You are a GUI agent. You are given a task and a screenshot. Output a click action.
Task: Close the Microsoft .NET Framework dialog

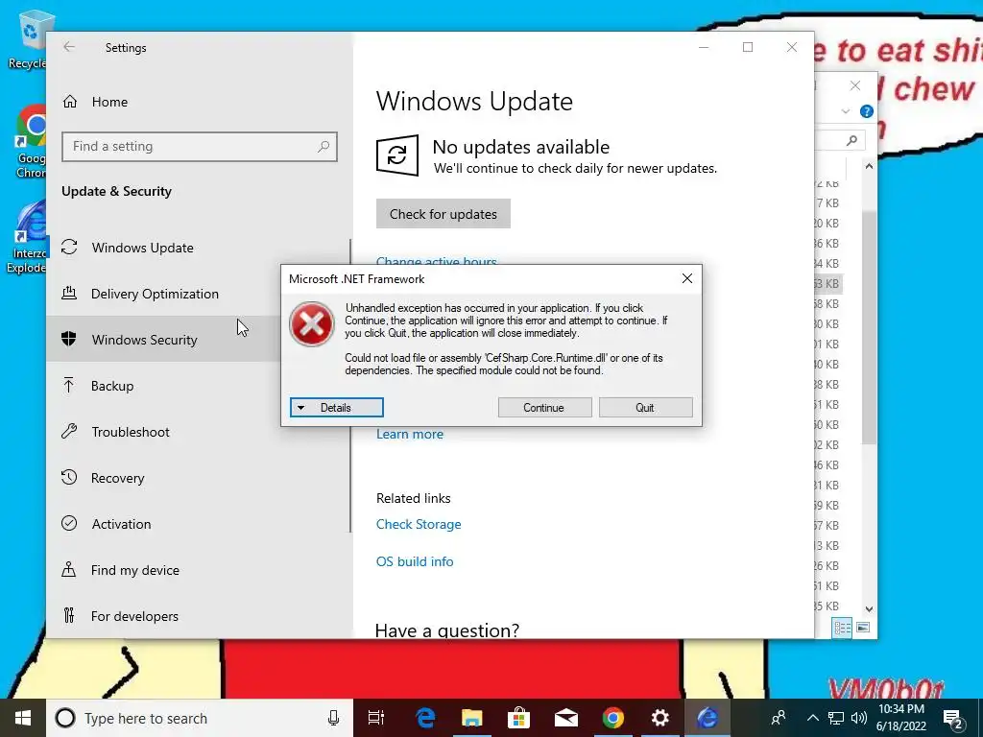coord(687,278)
